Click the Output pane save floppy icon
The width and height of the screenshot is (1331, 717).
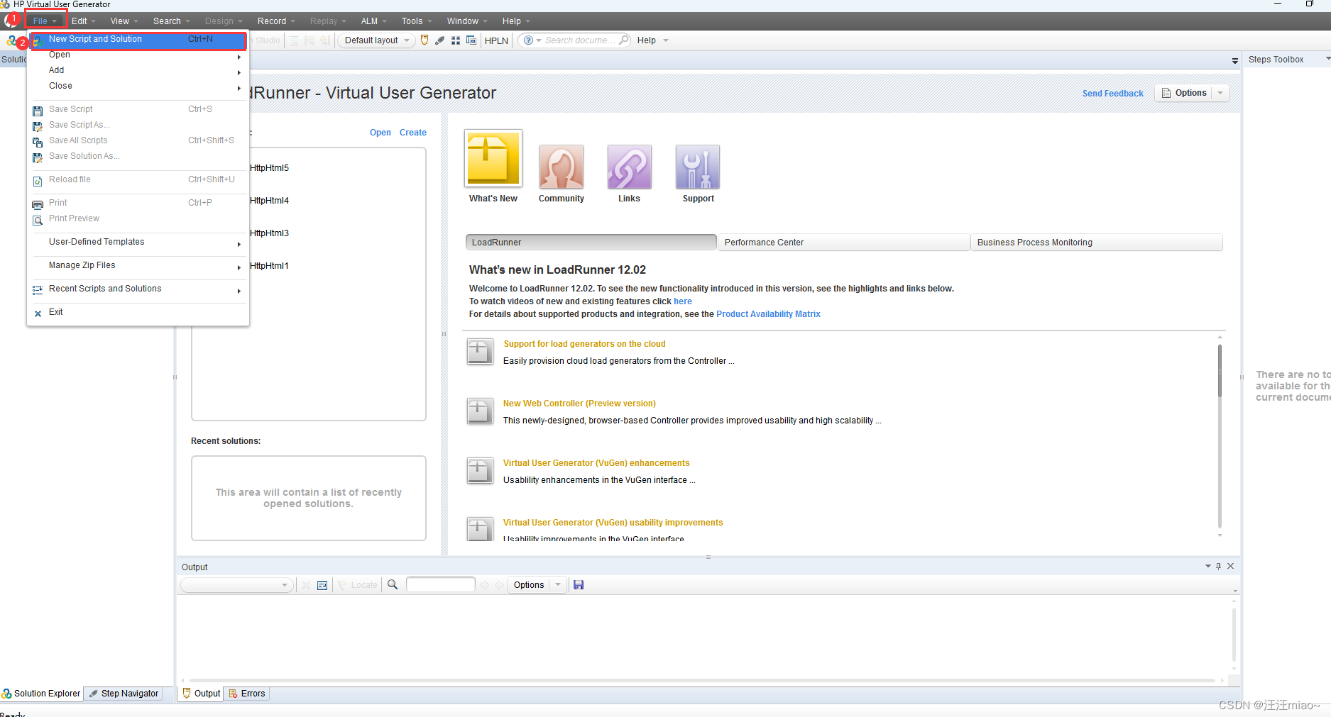pyautogui.click(x=579, y=585)
